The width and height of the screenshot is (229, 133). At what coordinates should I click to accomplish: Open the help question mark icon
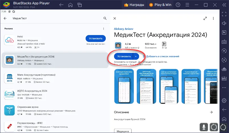click(178, 5)
